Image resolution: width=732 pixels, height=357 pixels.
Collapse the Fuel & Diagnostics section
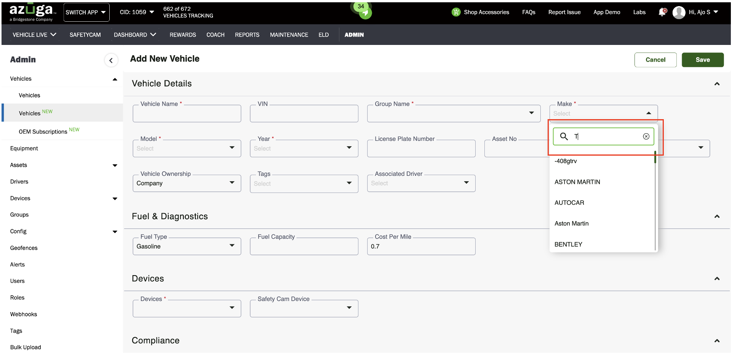[717, 216]
